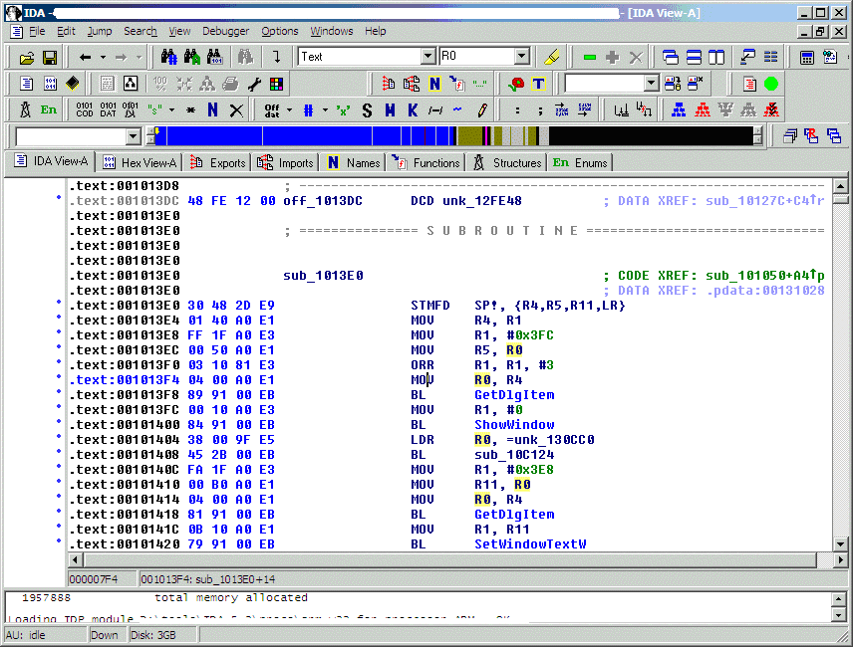The width and height of the screenshot is (853, 647).
Task: Click the green circle run icon
Action: [x=771, y=84]
